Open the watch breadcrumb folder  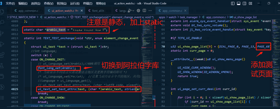tap(172, 17)
